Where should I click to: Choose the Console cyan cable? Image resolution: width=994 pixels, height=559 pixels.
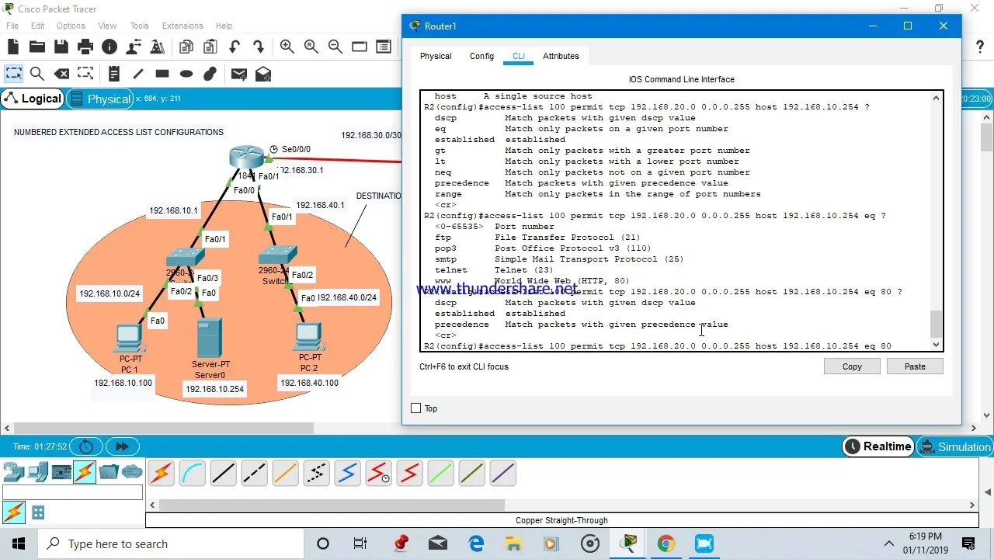(x=192, y=473)
